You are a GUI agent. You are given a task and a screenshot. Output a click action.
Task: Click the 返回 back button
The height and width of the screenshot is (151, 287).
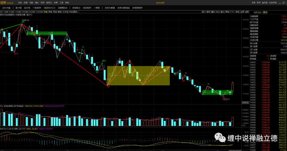point(247,12)
